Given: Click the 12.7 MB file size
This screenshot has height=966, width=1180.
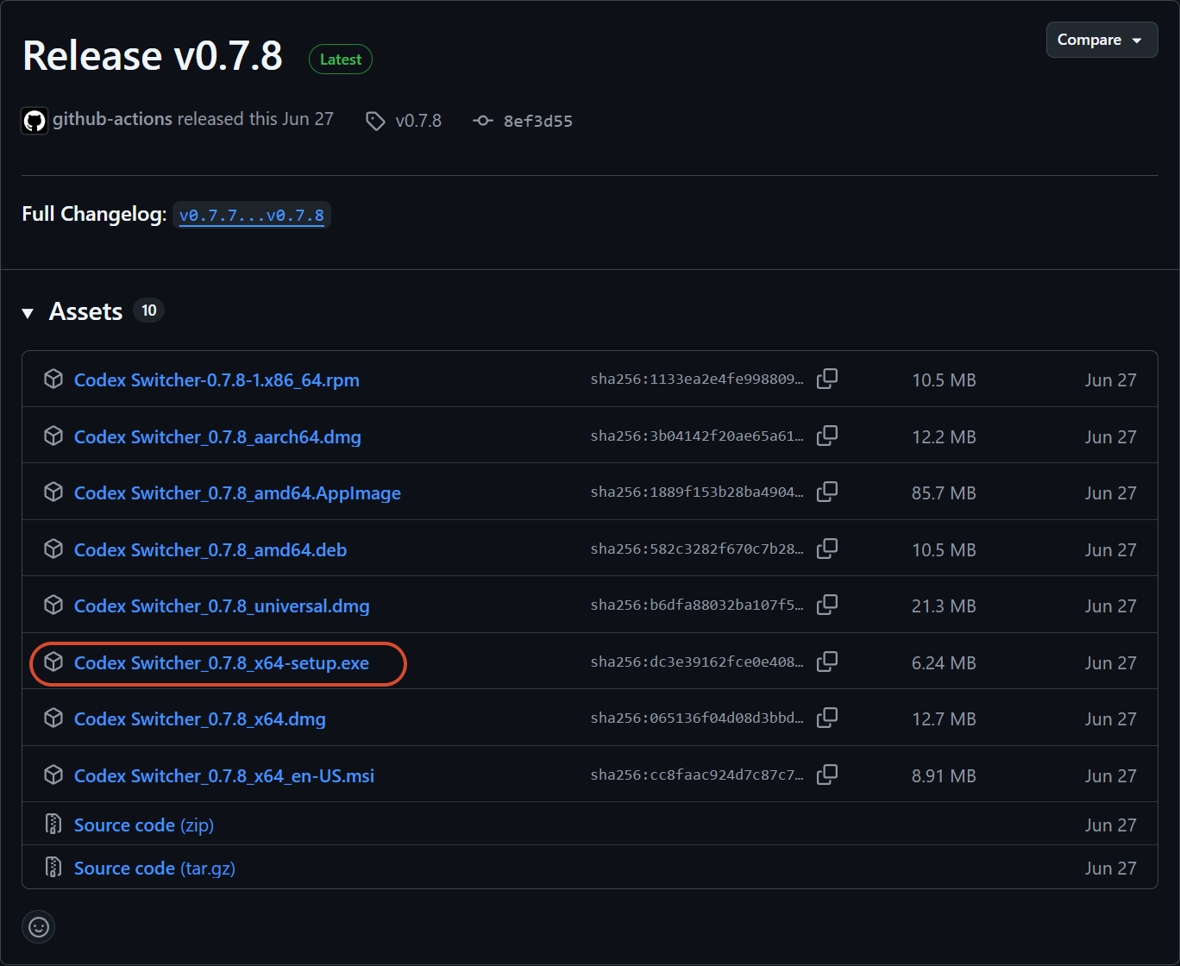Looking at the screenshot, I should 944,719.
